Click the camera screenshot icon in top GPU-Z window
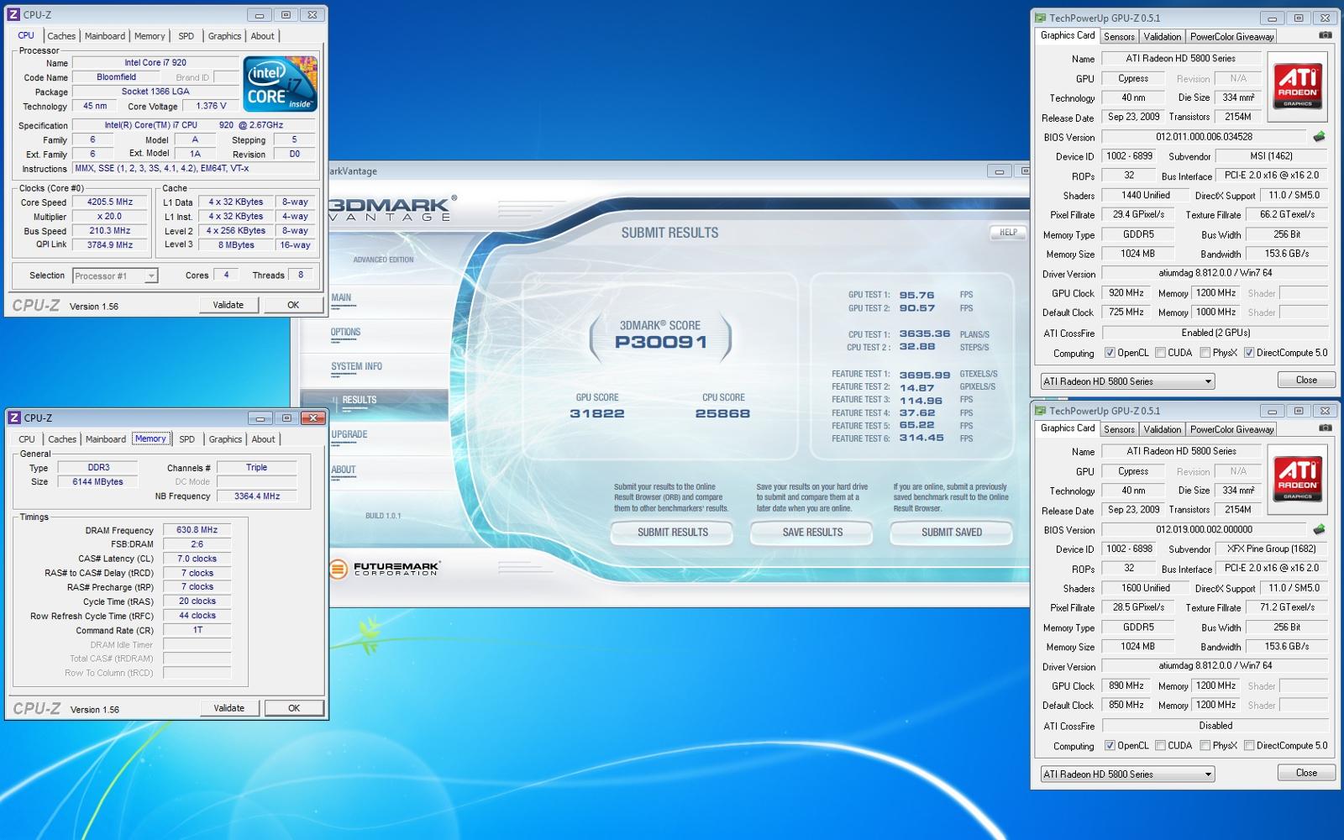 click(1325, 35)
